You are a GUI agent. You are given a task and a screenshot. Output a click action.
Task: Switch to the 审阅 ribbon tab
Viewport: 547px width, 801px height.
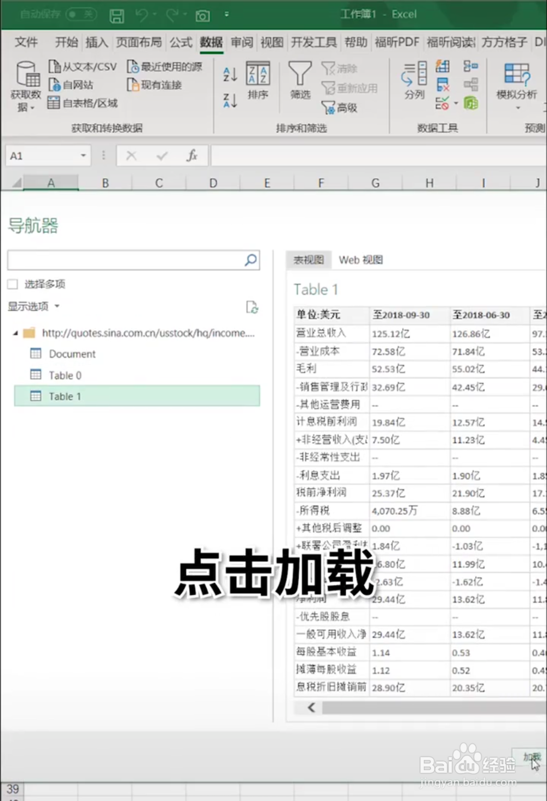coord(242,42)
